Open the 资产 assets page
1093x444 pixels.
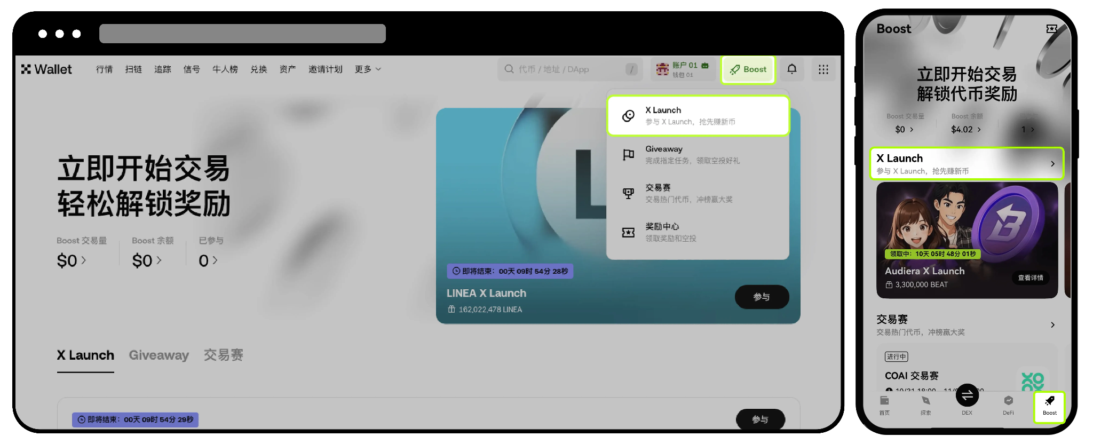click(x=288, y=69)
